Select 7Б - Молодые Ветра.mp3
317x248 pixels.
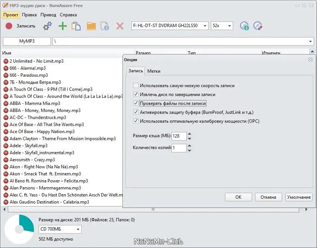pyautogui.click(x=35, y=82)
